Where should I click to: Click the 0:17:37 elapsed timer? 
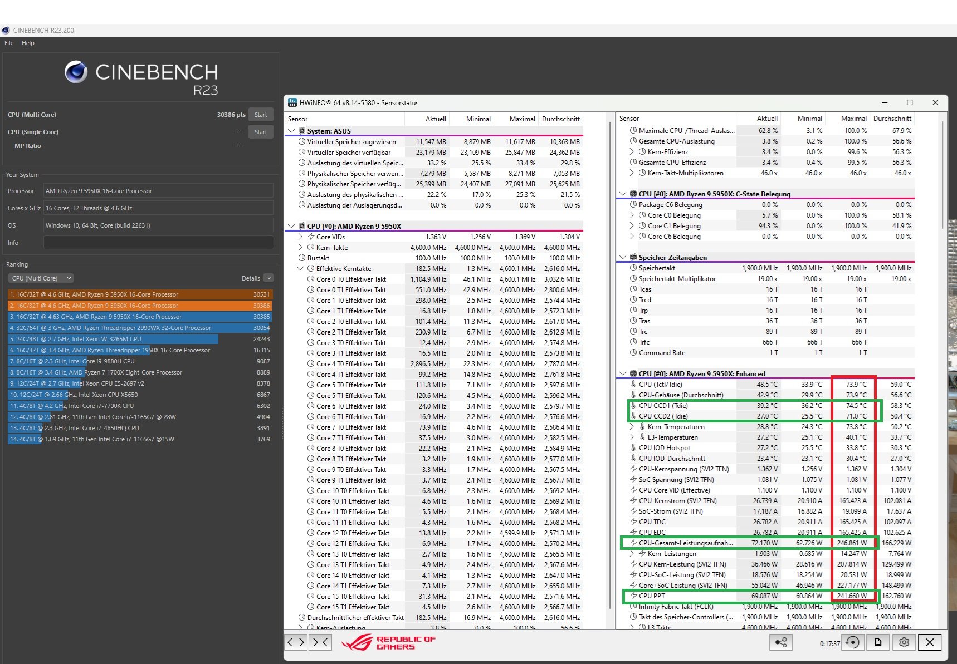coord(829,643)
